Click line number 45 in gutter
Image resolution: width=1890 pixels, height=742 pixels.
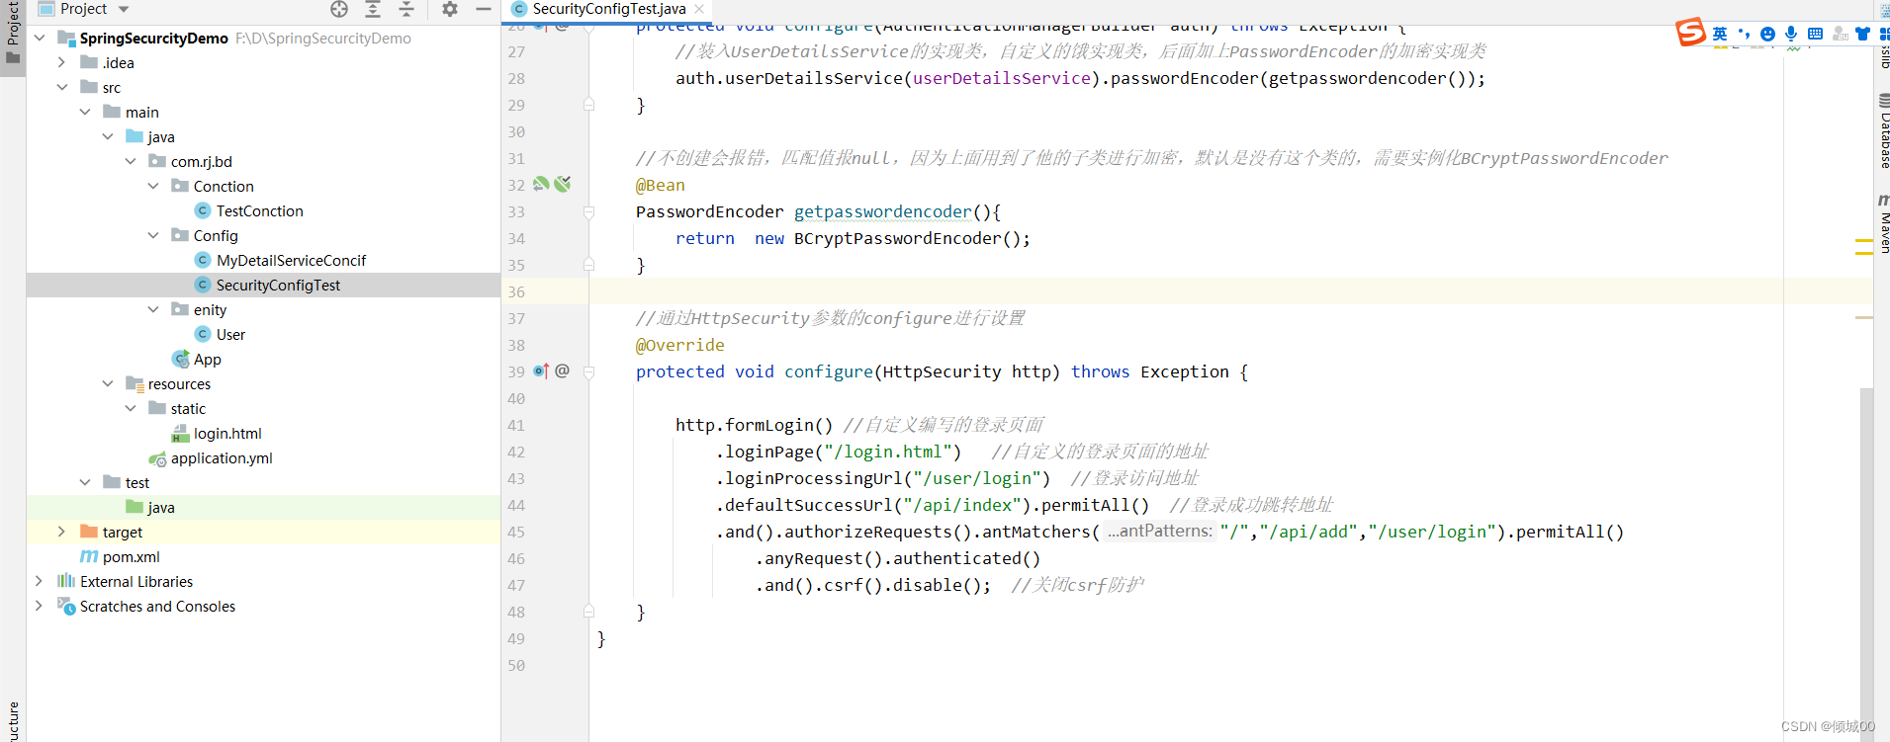516,532
